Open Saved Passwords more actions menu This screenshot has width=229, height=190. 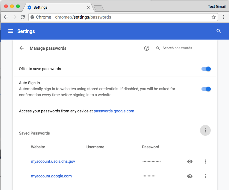point(205,130)
